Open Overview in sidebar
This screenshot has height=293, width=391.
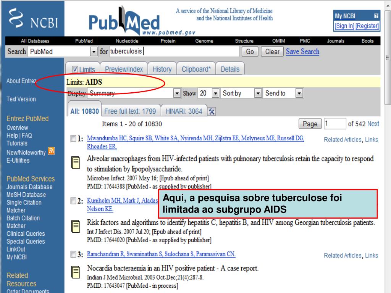tap(17, 128)
